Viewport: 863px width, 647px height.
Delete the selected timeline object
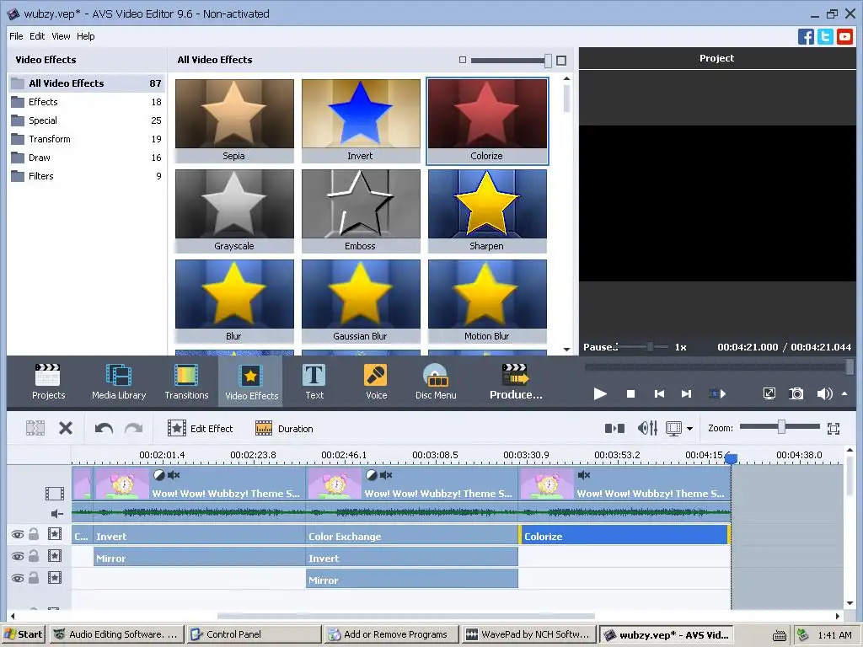coord(66,428)
